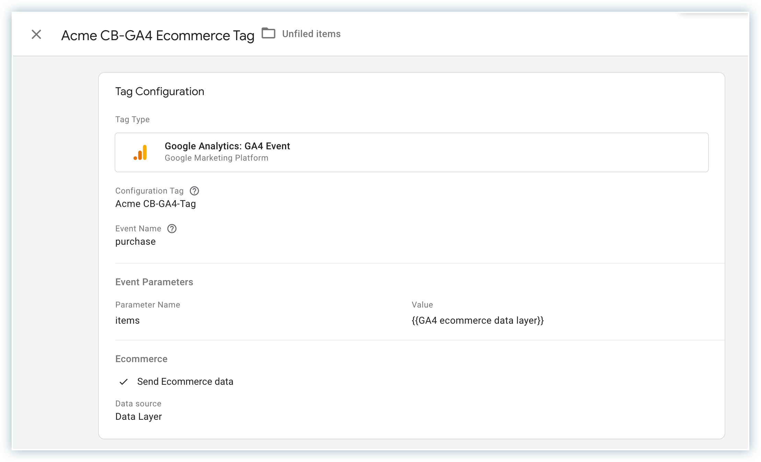761x462 pixels.
Task: Click Google Marketing Platform subtitle
Action: [x=216, y=158]
